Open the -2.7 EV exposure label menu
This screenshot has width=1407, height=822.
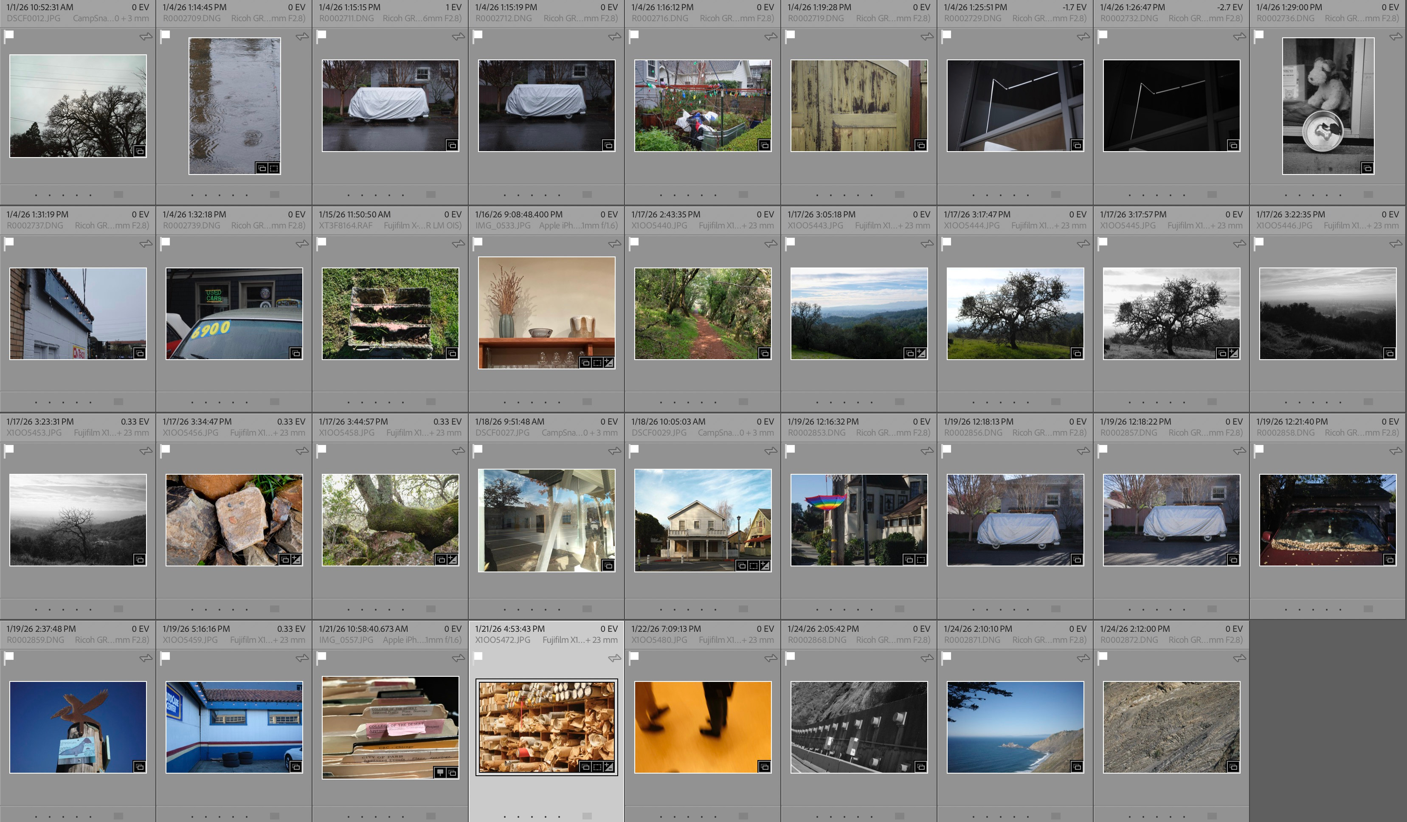(x=1230, y=7)
